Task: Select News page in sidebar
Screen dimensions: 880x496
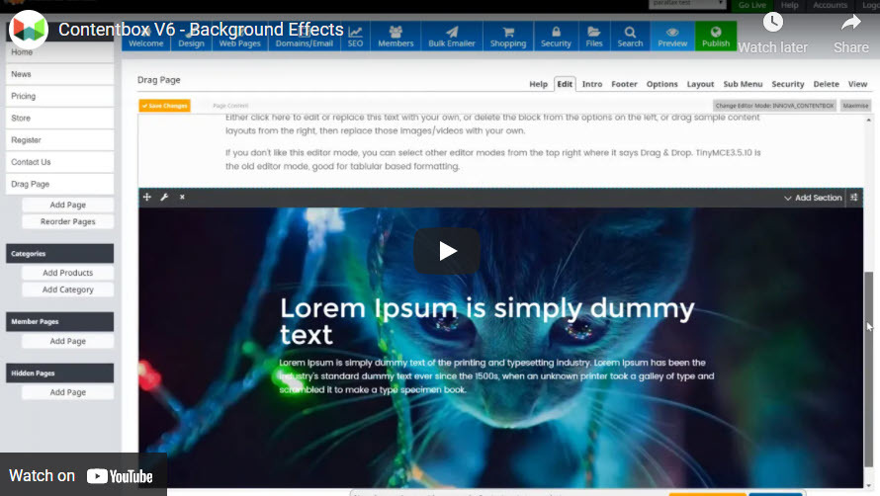Action: coord(59,74)
